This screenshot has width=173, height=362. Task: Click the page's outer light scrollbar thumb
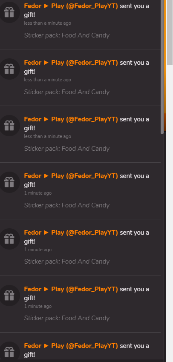170,32
